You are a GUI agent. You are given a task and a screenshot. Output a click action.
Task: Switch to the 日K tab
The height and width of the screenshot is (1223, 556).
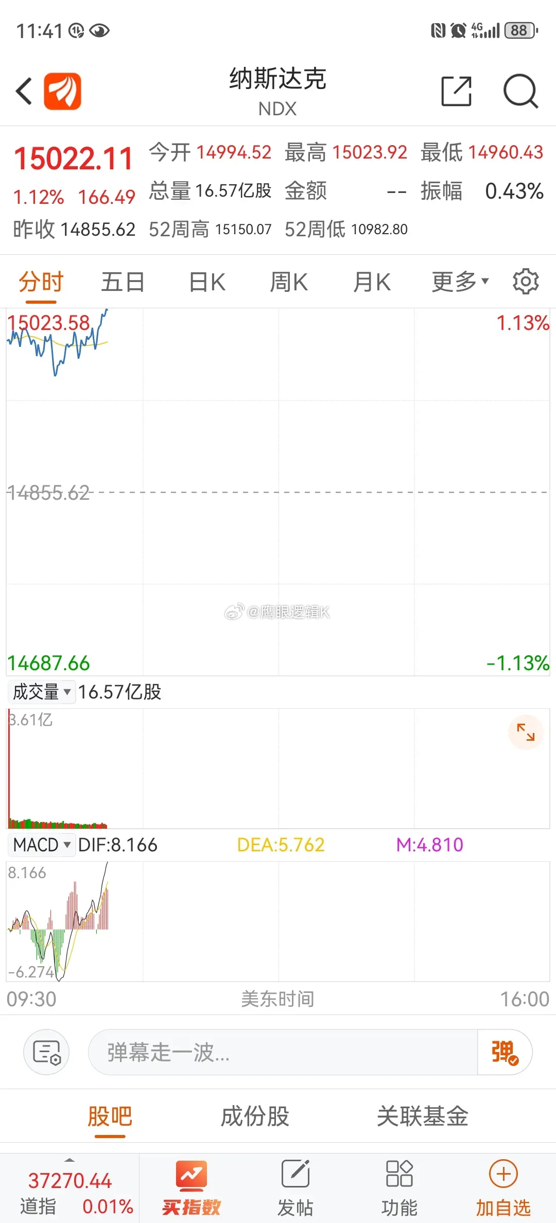[207, 282]
